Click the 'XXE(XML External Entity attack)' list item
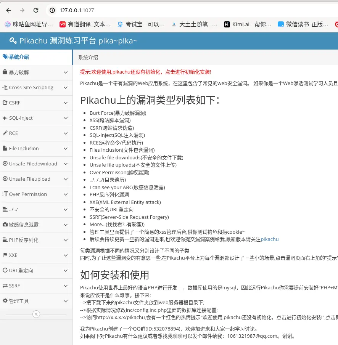Viewport: 338px width, 345px height. pyautogui.click(x=125, y=202)
